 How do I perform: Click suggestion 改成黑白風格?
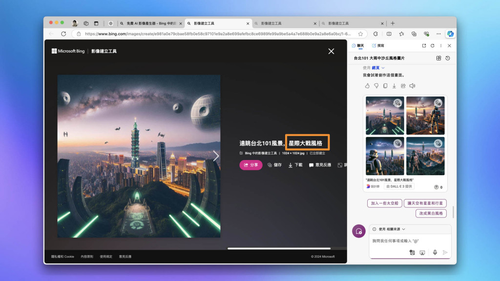(x=431, y=214)
